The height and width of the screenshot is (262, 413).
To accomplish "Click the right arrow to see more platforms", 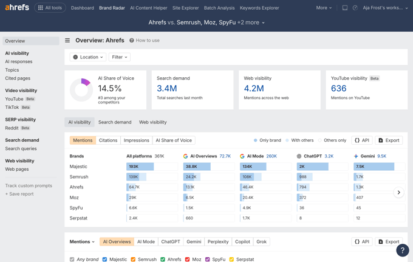I will point(399,193).
